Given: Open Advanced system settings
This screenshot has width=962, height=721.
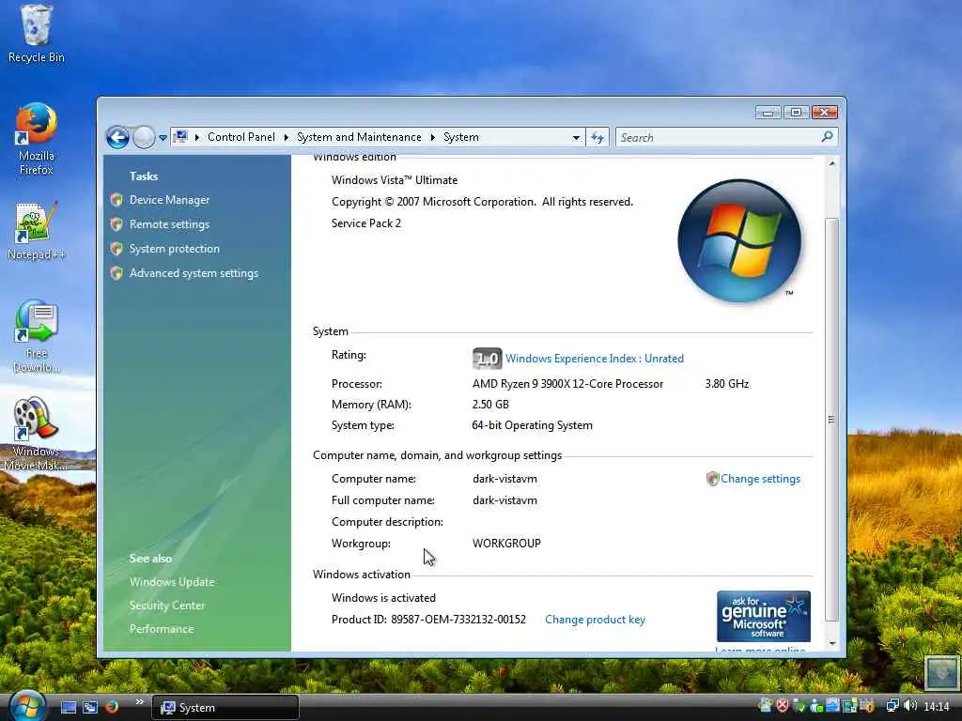Looking at the screenshot, I should pos(194,273).
